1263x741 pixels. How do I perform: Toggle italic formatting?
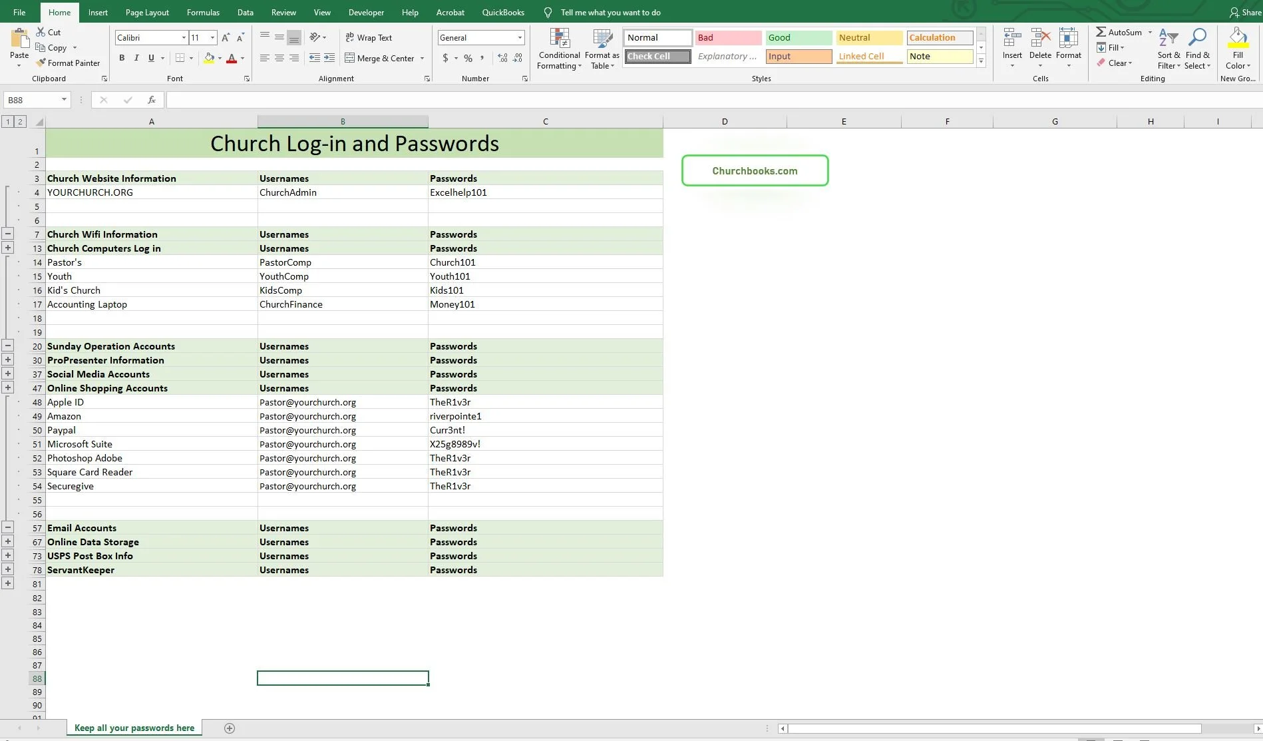136,58
